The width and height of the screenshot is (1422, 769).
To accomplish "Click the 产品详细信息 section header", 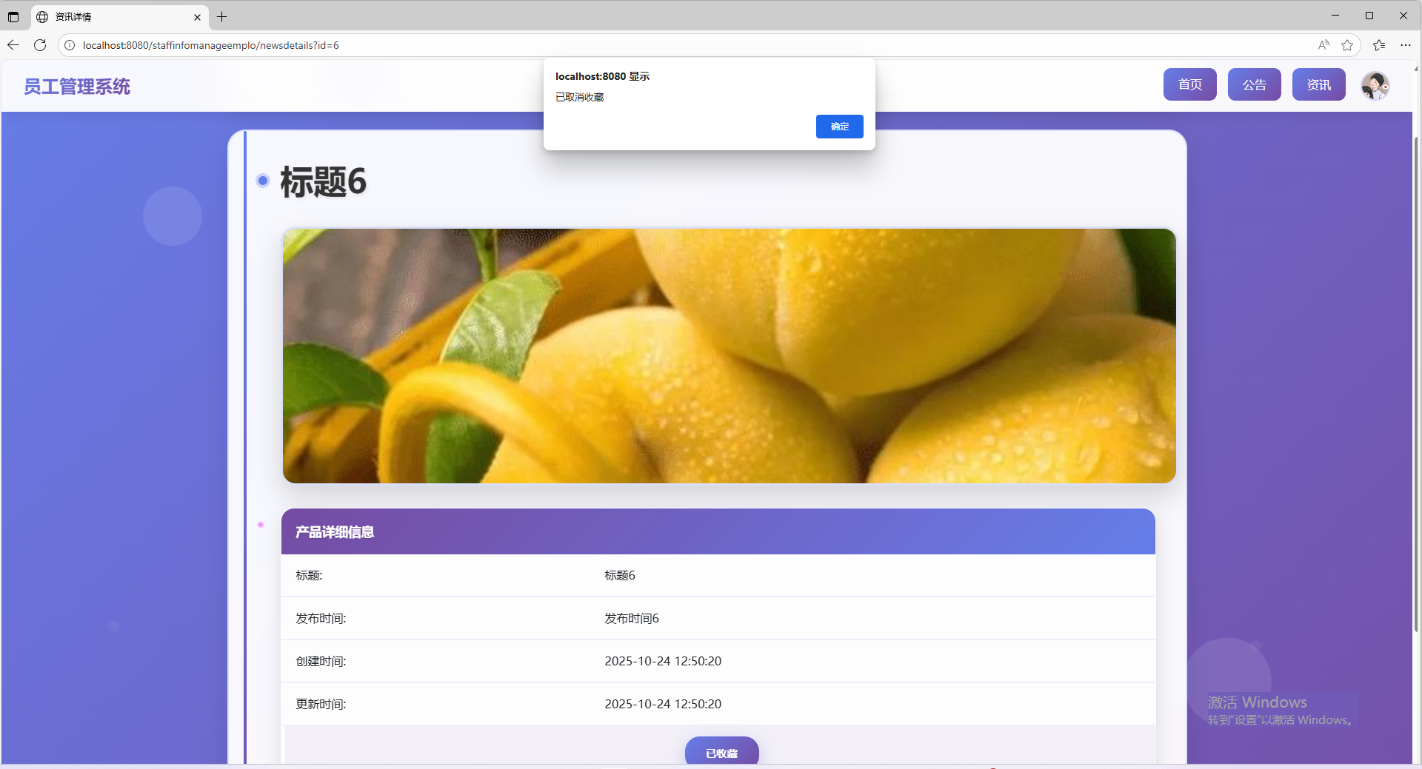I will [x=718, y=531].
